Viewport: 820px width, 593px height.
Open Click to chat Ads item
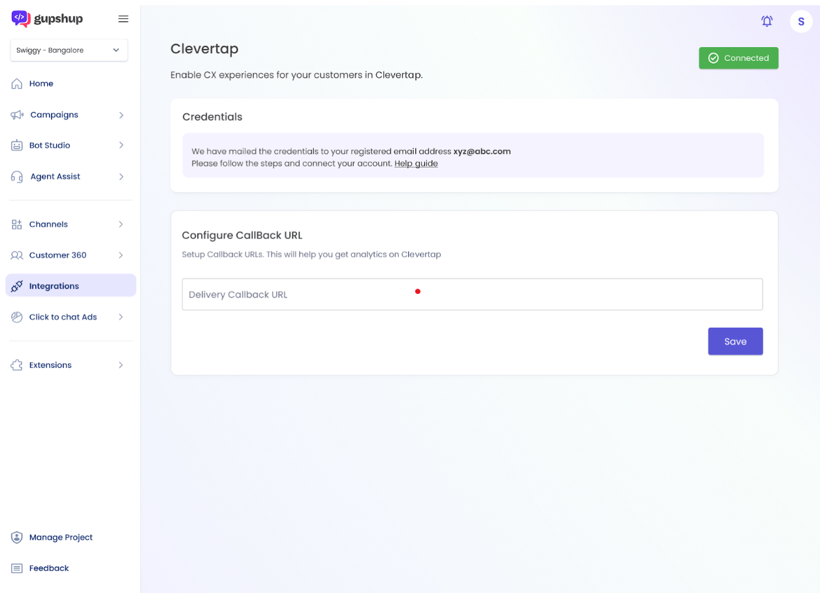[63, 317]
